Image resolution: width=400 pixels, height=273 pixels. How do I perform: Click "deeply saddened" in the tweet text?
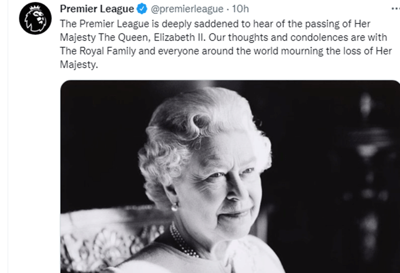[x=176, y=23]
